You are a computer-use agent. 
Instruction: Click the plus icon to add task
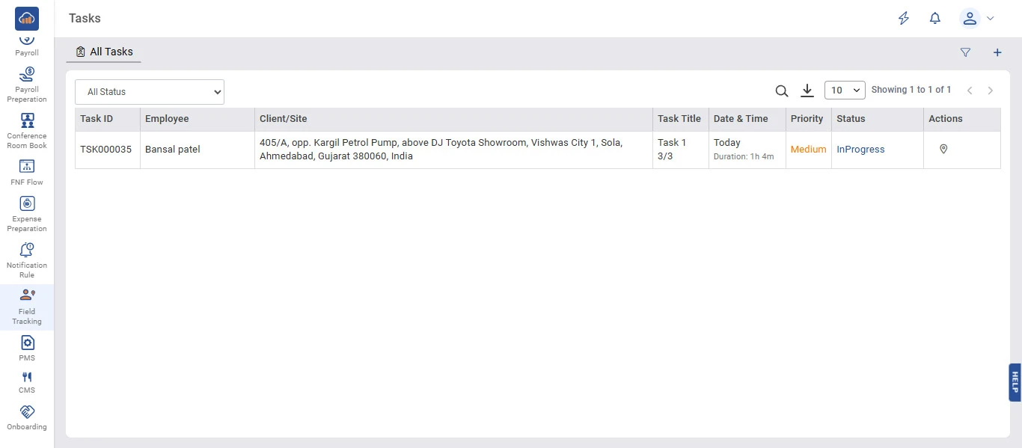click(997, 52)
